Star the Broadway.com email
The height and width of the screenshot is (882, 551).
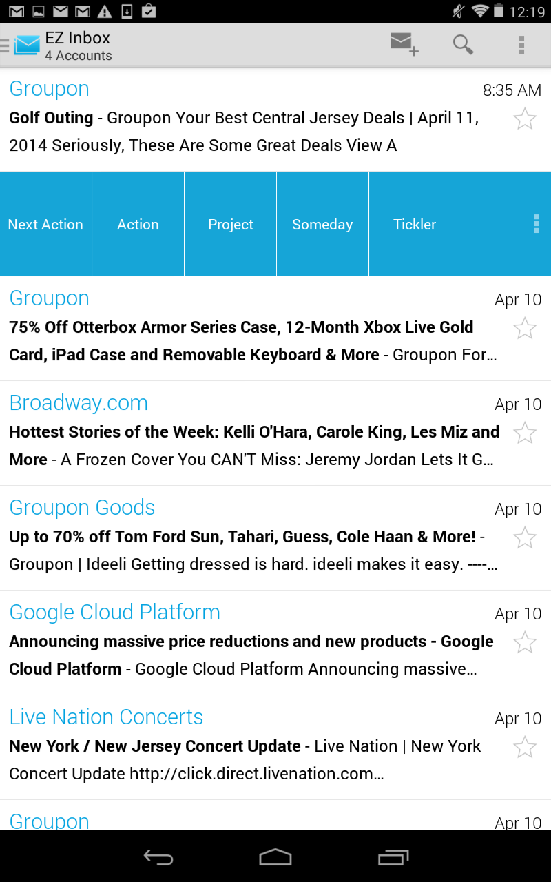tap(525, 433)
